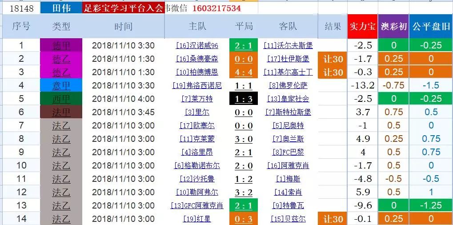The image size is (453, 225).
Task: Open the 弗洛西诺尼 team link
Action: click(197, 85)
